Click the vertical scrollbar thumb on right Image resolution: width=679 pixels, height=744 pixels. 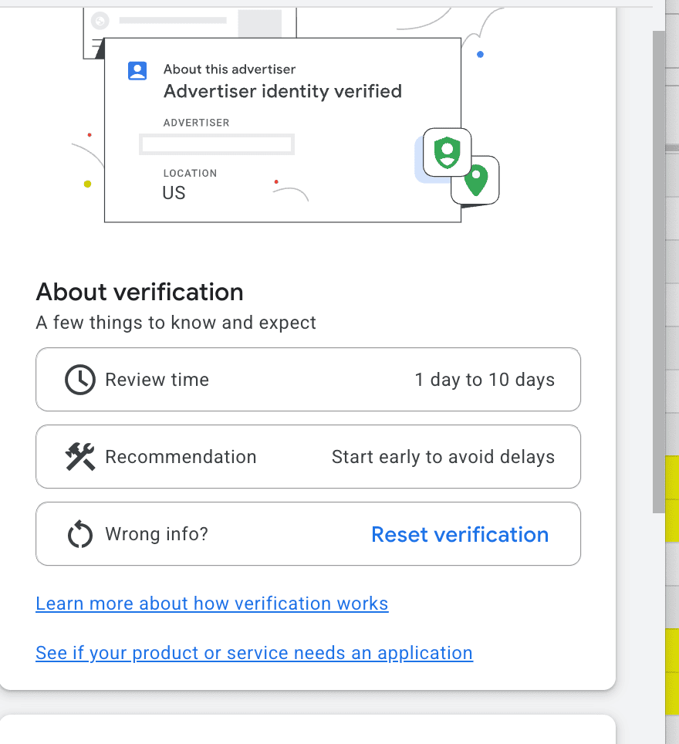point(659,272)
